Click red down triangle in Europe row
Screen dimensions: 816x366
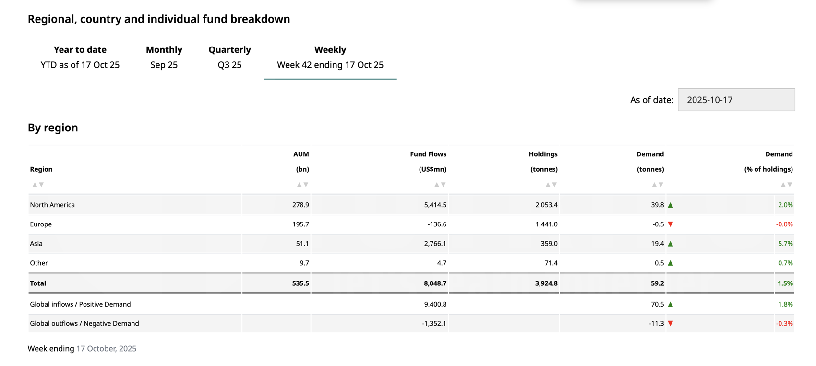(x=671, y=224)
